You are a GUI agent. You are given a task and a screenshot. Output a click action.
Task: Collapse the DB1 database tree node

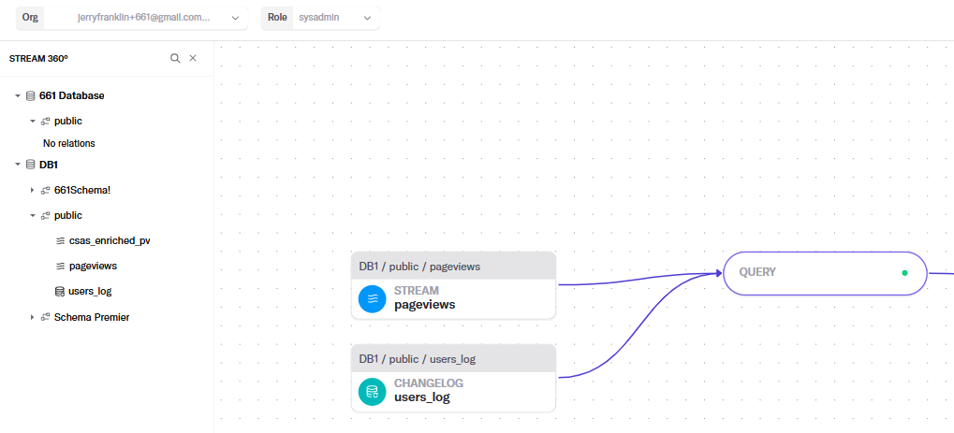(17, 165)
